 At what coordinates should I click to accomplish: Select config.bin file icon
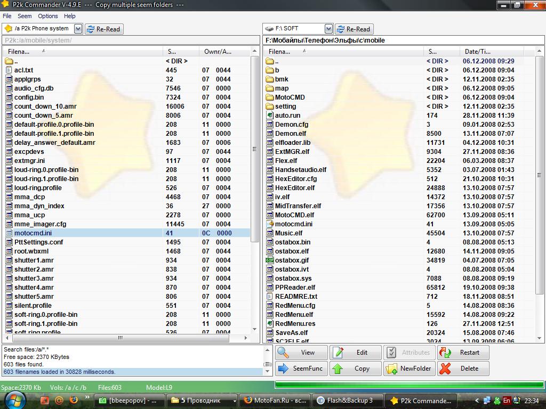click(x=9, y=97)
